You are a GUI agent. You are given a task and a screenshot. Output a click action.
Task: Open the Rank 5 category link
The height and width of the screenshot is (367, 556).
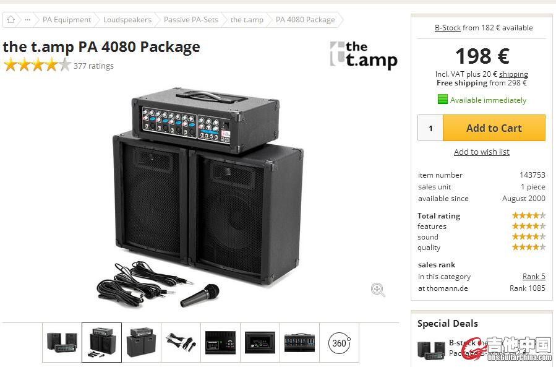[534, 277]
